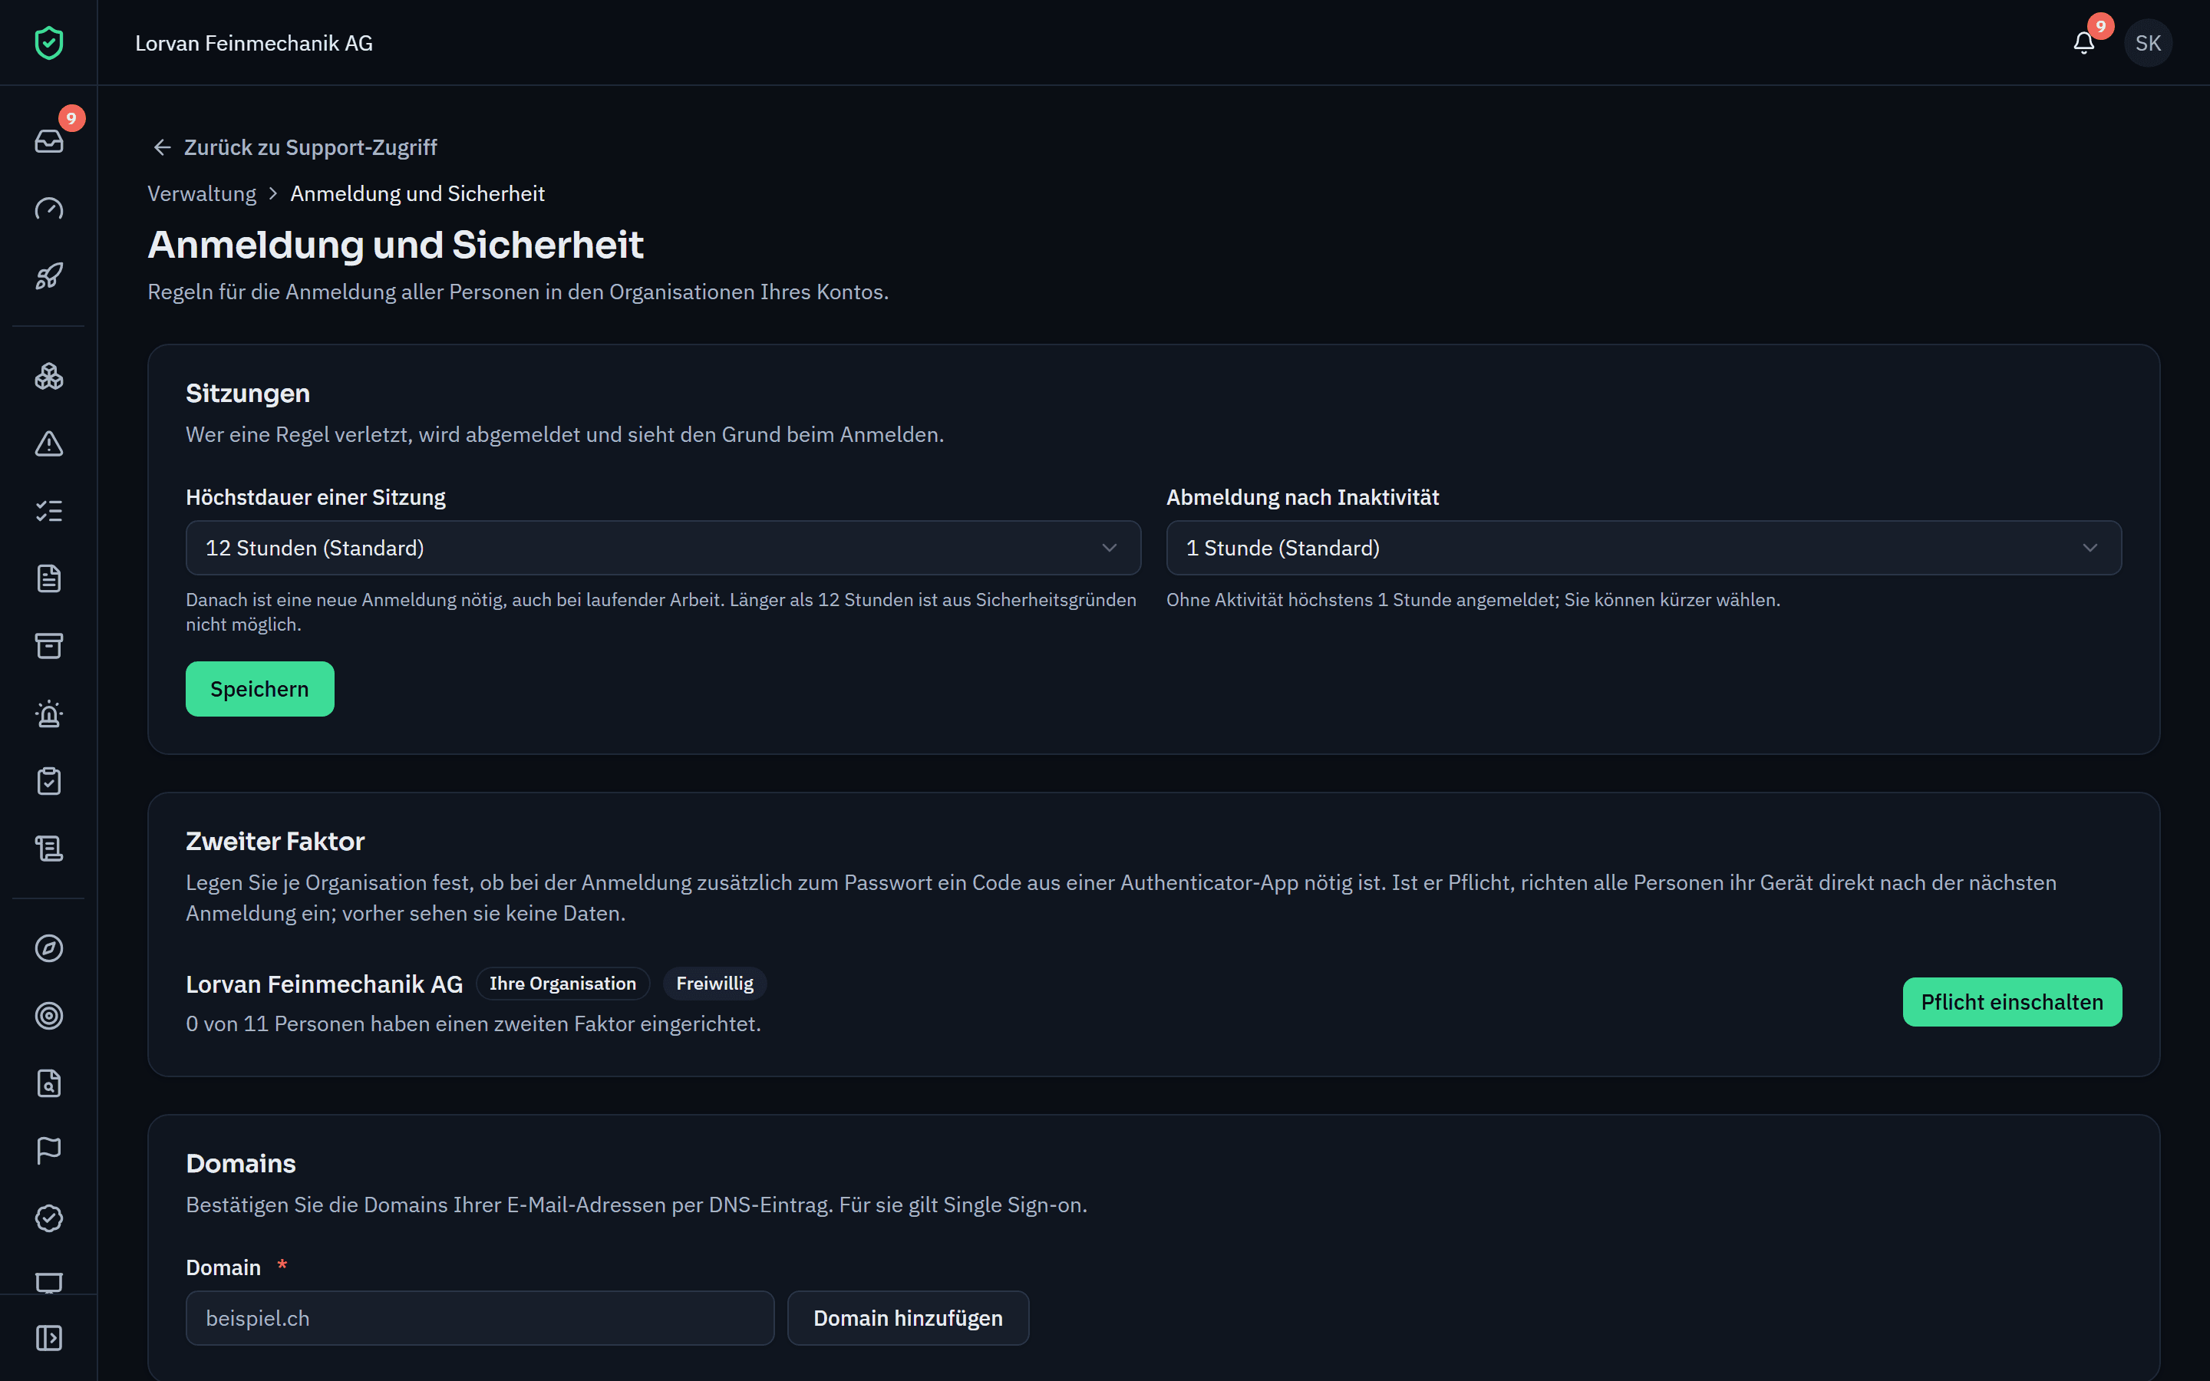2210x1381 pixels.
Task: Click the Zweiter Faktor heading
Action: [275, 841]
